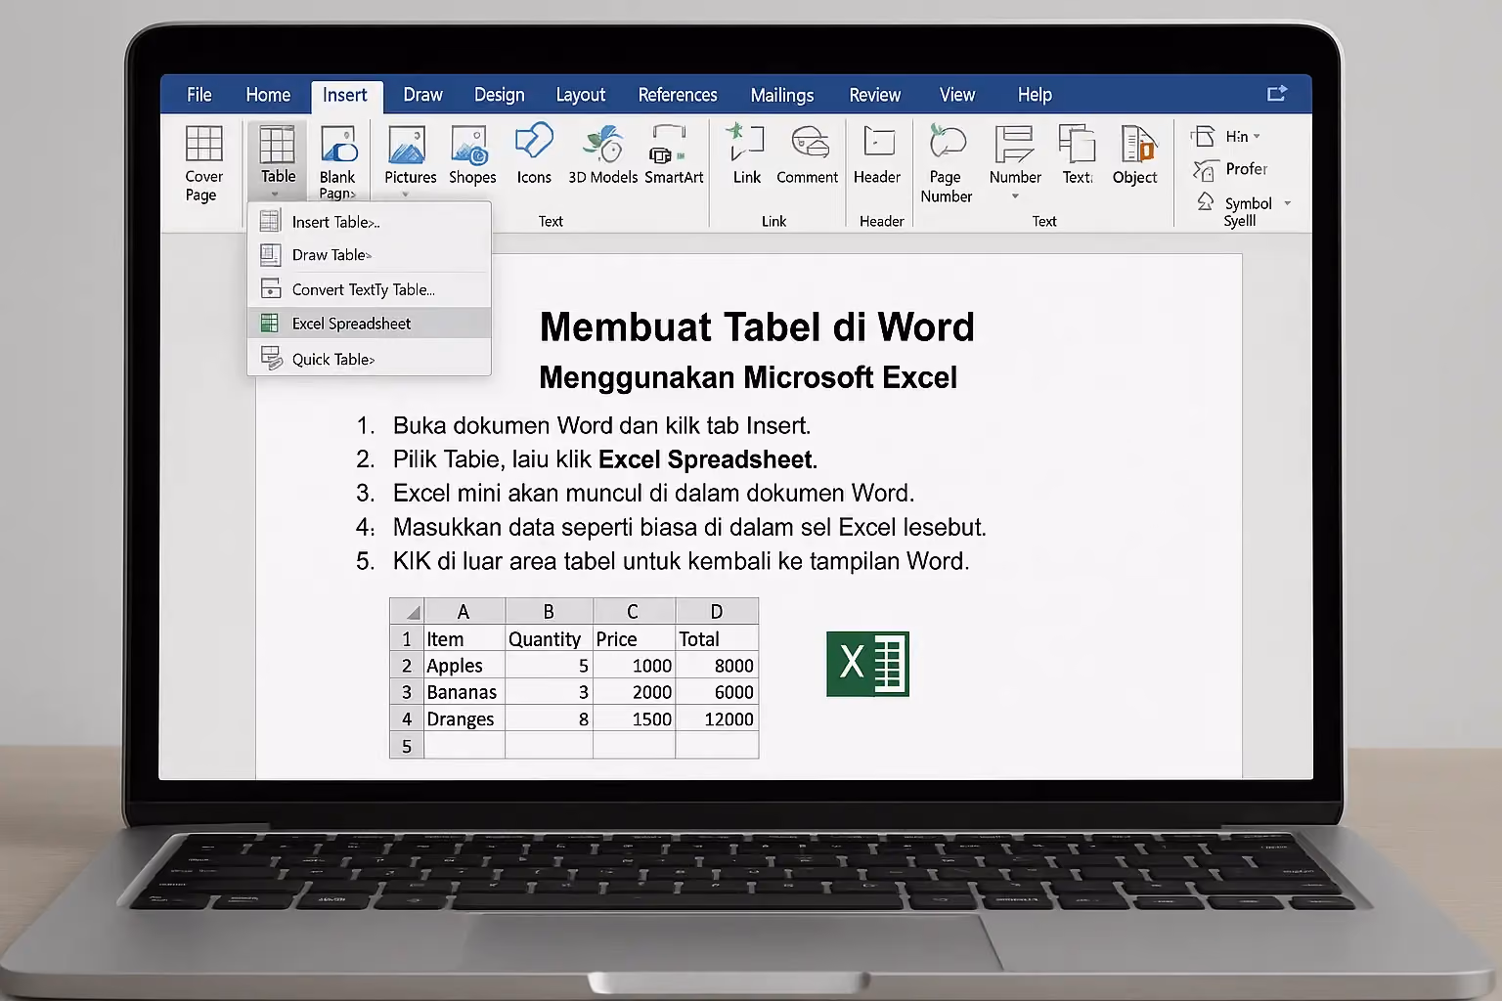Image resolution: width=1502 pixels, height=1001 pixels.
Task: Click the Link icon
Action: (746, 143)
